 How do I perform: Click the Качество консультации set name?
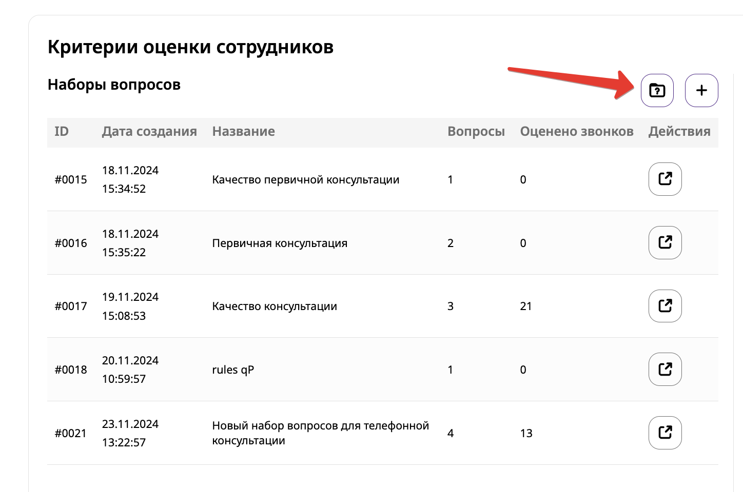pyautogui.click(x=275, y=306)
